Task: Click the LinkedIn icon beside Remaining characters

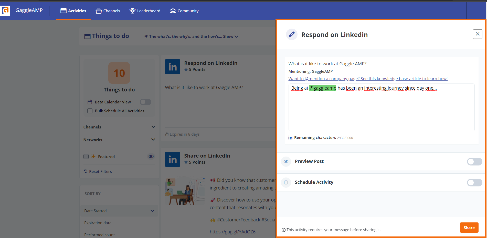Action: coord(290,138)
